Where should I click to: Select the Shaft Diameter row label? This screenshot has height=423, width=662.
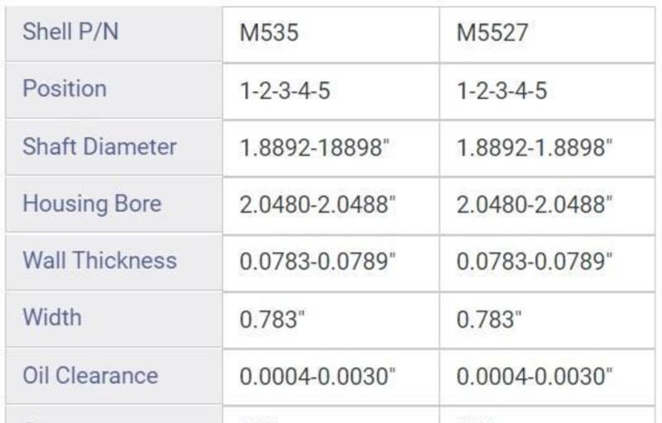[99, 147]
